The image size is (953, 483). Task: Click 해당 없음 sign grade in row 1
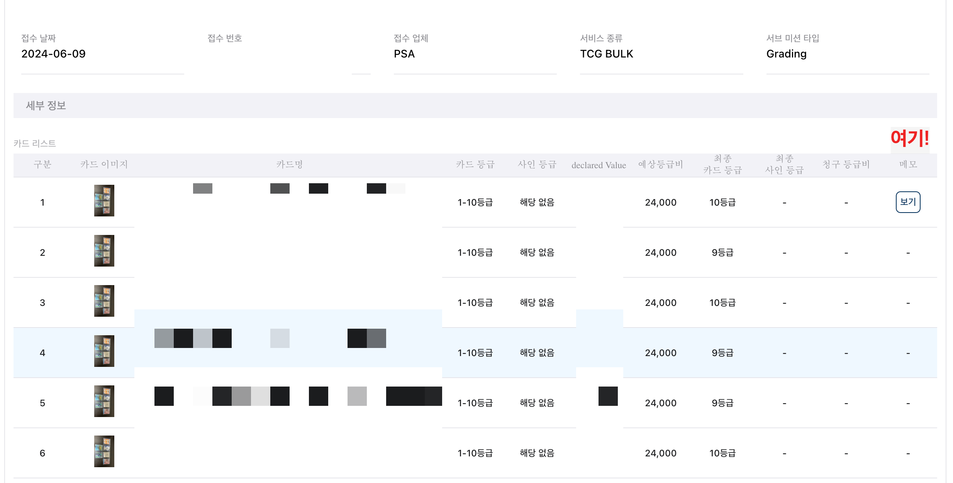click(537, 203)
